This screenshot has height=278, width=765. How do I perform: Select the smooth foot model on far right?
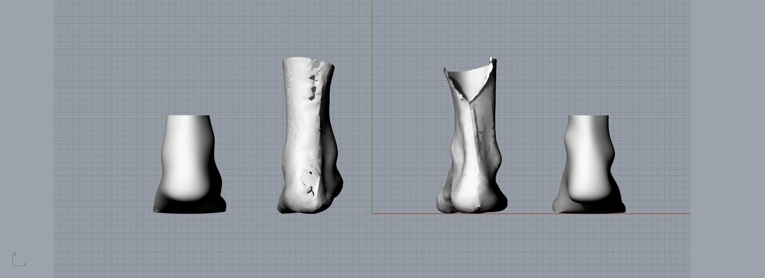pyautogui.click(x=588, y=163)
